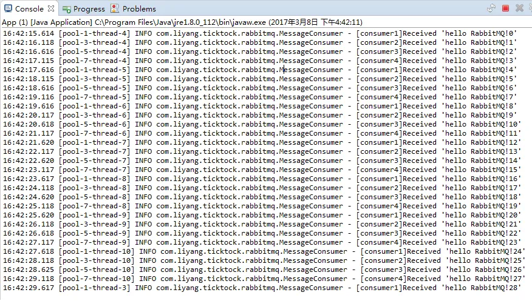Select log line 'hello RabbitMQ!8'
This screenshot has width=532, height=301.
[260, 106]
